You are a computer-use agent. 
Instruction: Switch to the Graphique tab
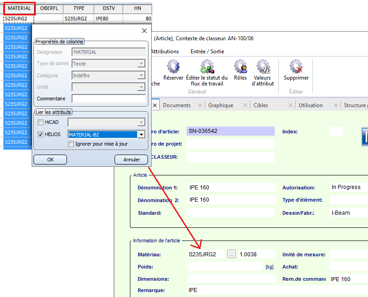[220, 105]
